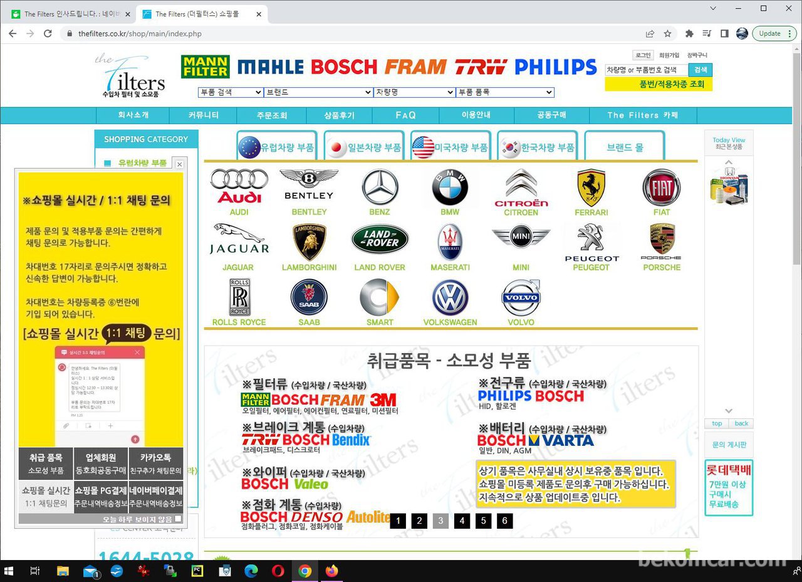Open the Land Rover logo
This screenshot has width=802, height=582.
(x=380, y=241)
